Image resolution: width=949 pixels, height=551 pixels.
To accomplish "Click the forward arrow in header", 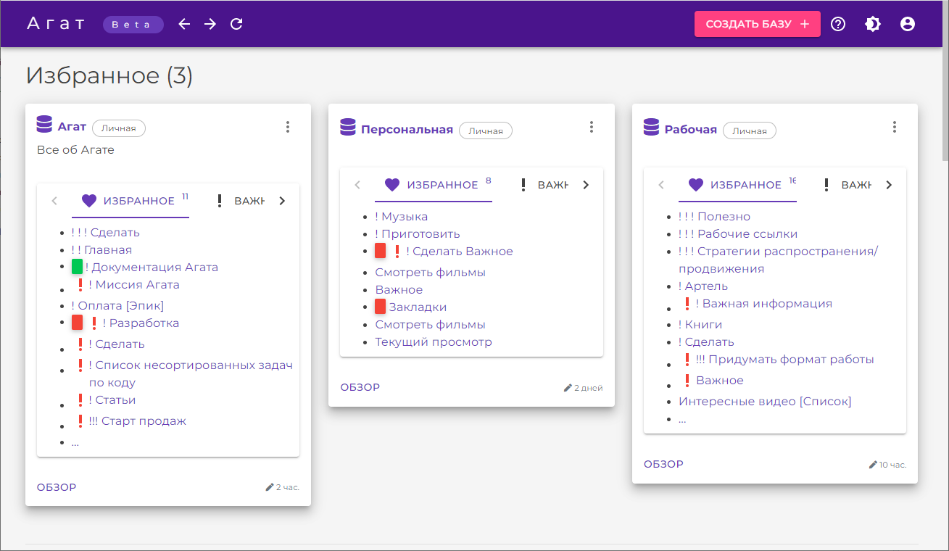I will (210, 24).
